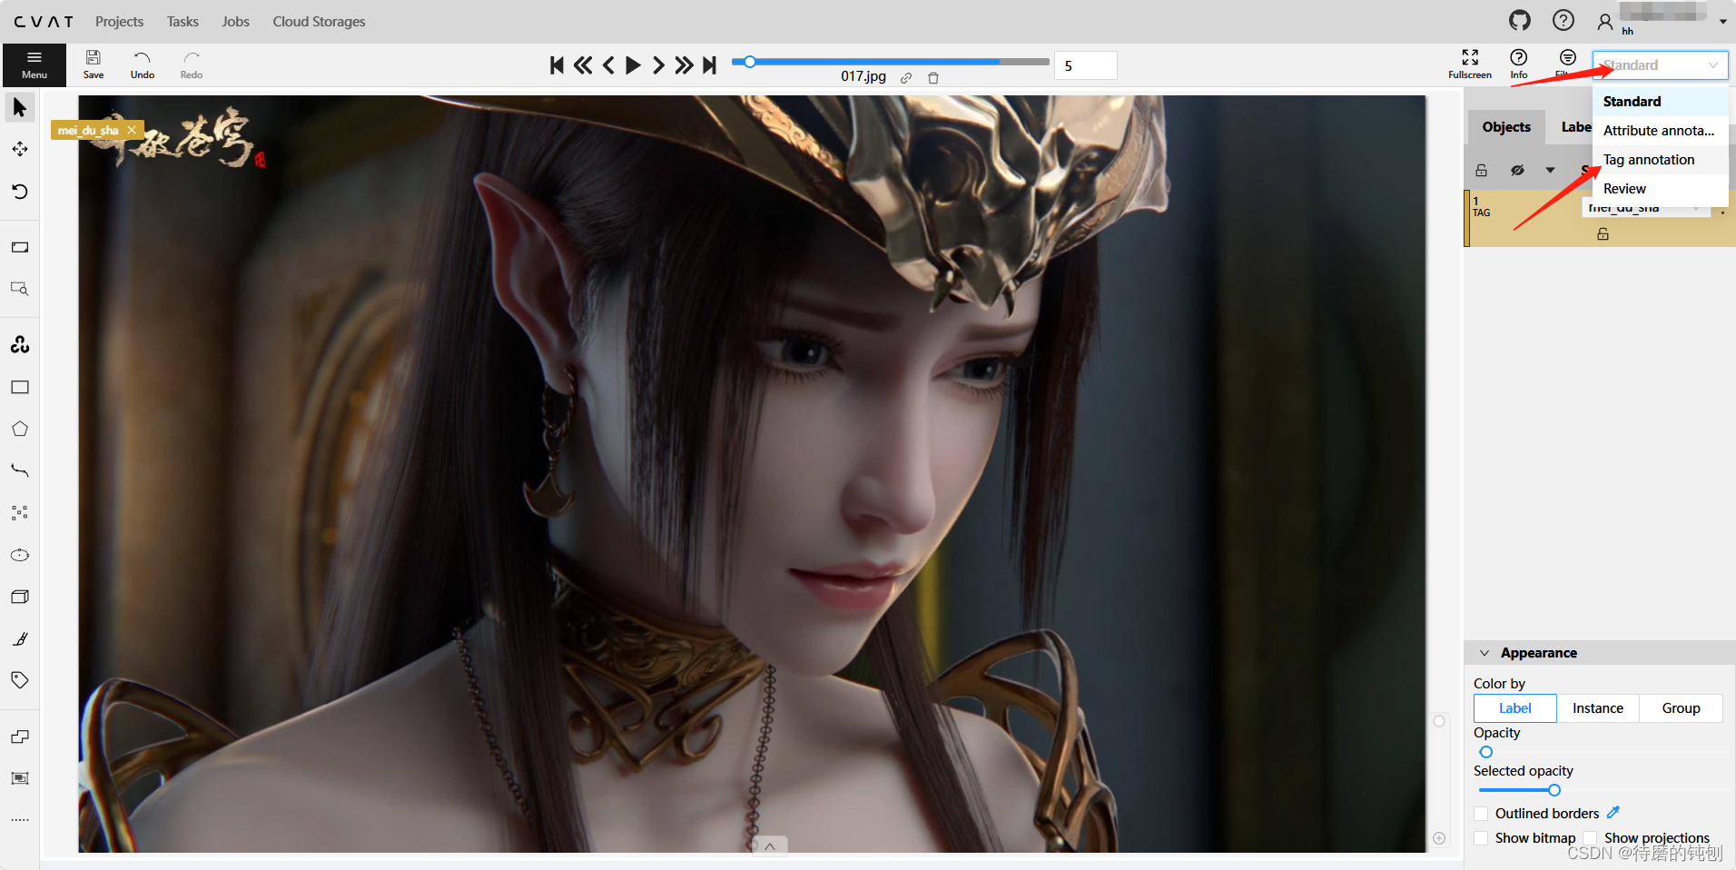
Task: Choose the draw polygon tool
Action: click(20, 429)
